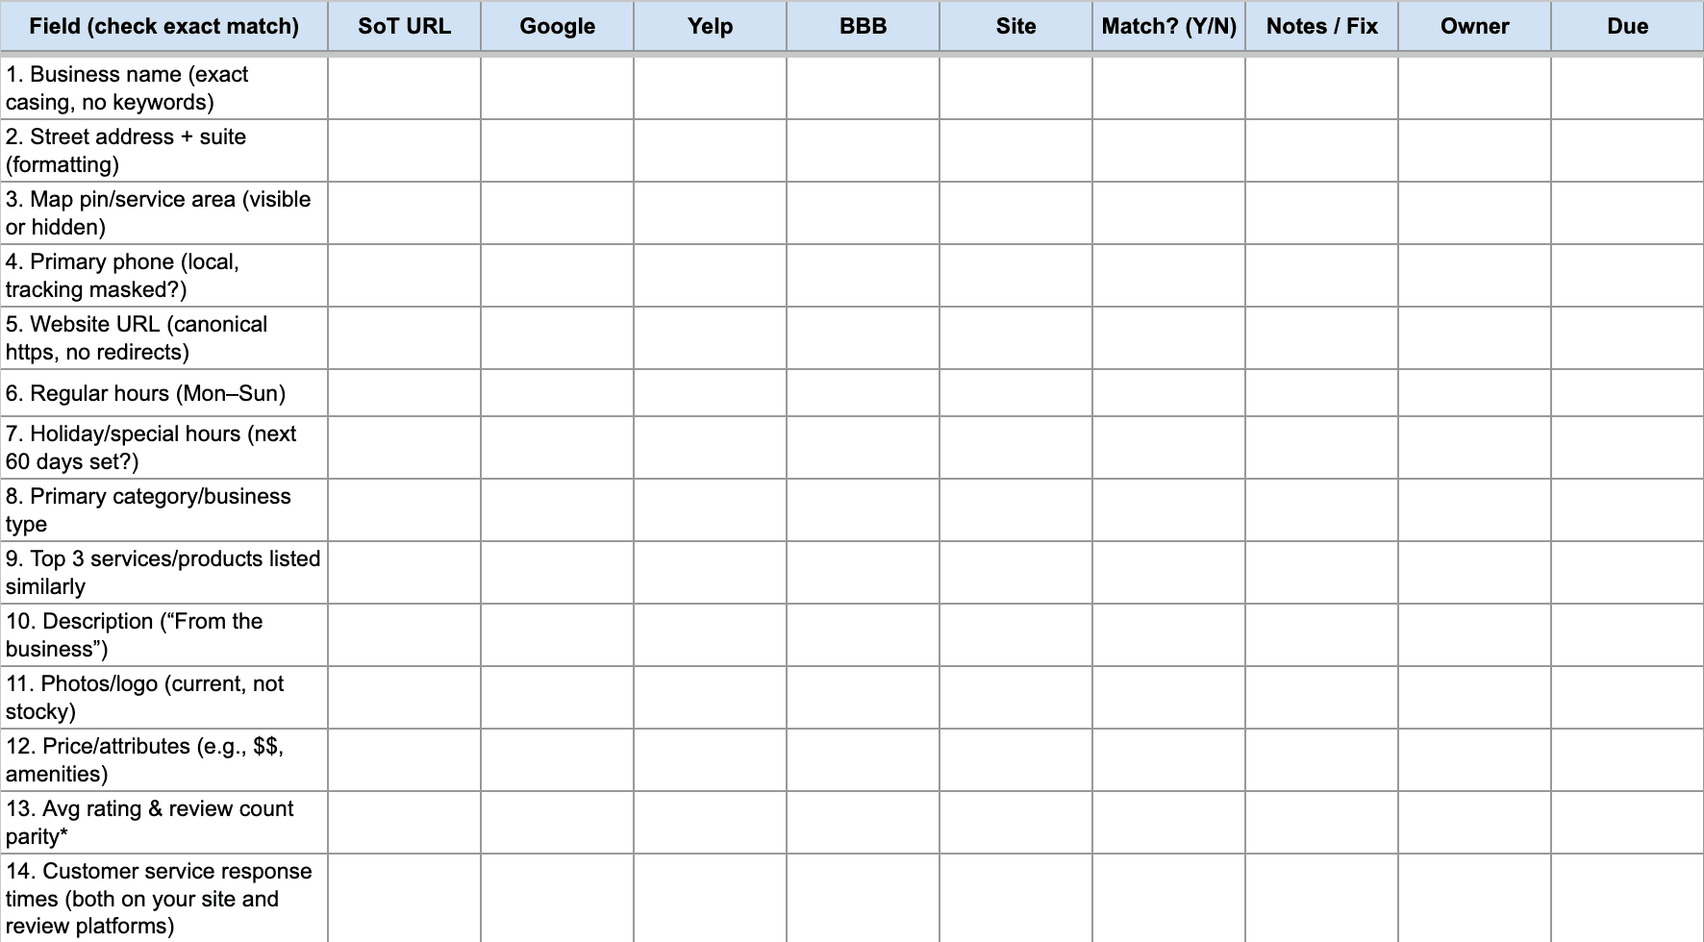
Task: Click the Match? cell for Primary phone row
Action: click(x=1168, y=276)
